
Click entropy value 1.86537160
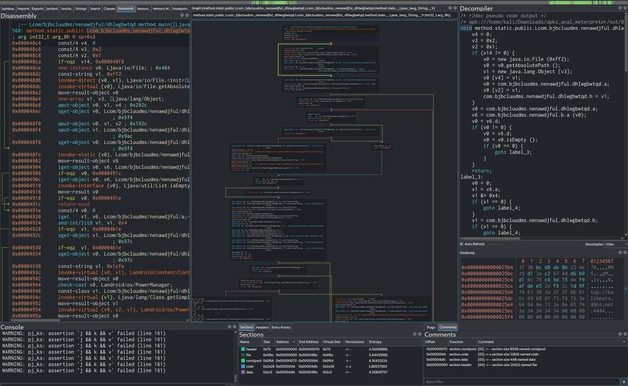pos(378,366)
